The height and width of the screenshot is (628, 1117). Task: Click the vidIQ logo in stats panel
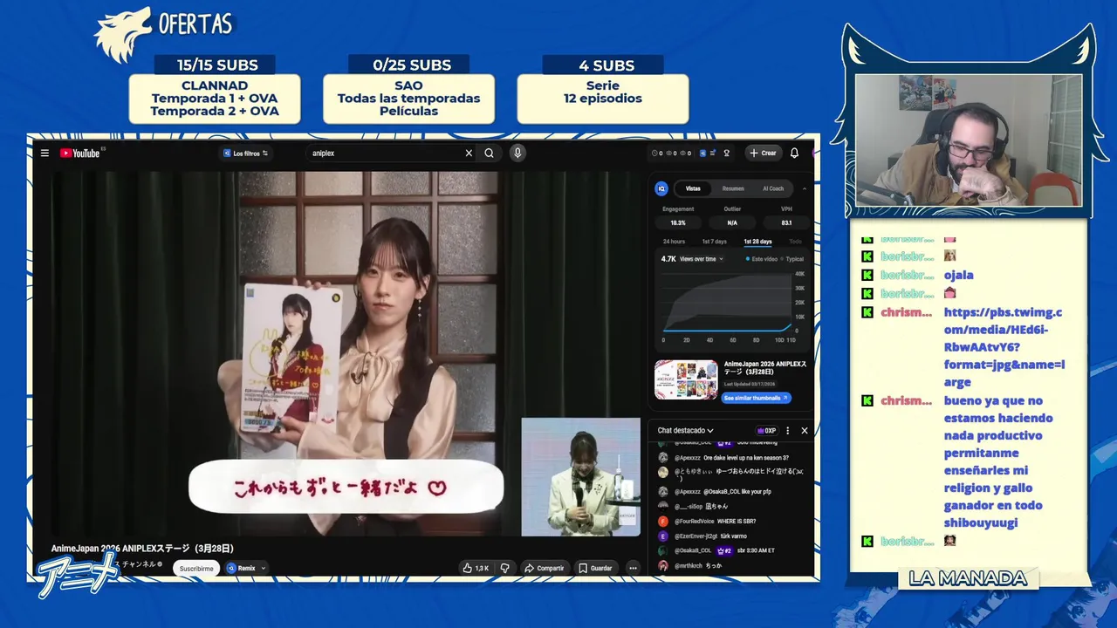click(x=661, y=188)
